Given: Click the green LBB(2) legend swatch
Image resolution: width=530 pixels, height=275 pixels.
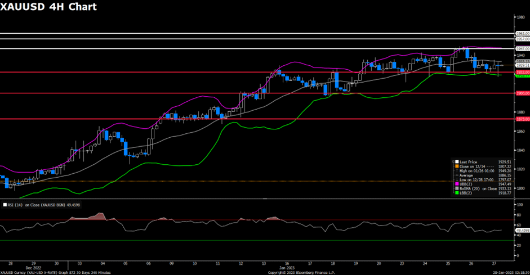Looking at the screenshot, I should [456, 193].
